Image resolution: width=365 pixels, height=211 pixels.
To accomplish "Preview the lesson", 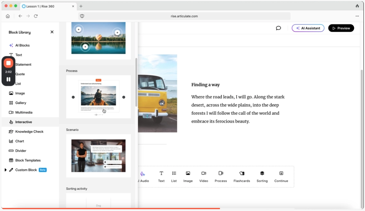I will click(x=341, y=28).
